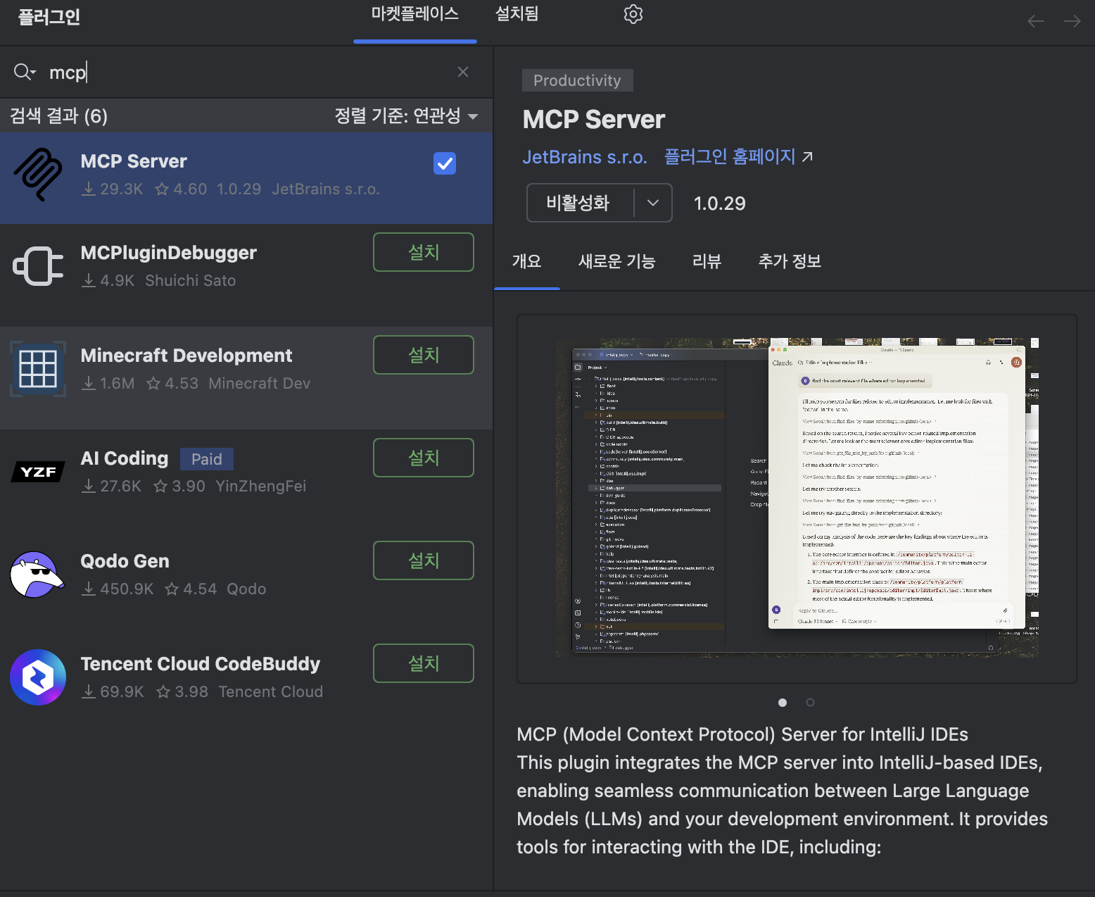Image resolution: width=1095 pixels, height=897 pixels.
Task: Click the MCPluginDebugger plug icon
Action: pyautogui.click(x=38, y=265)
